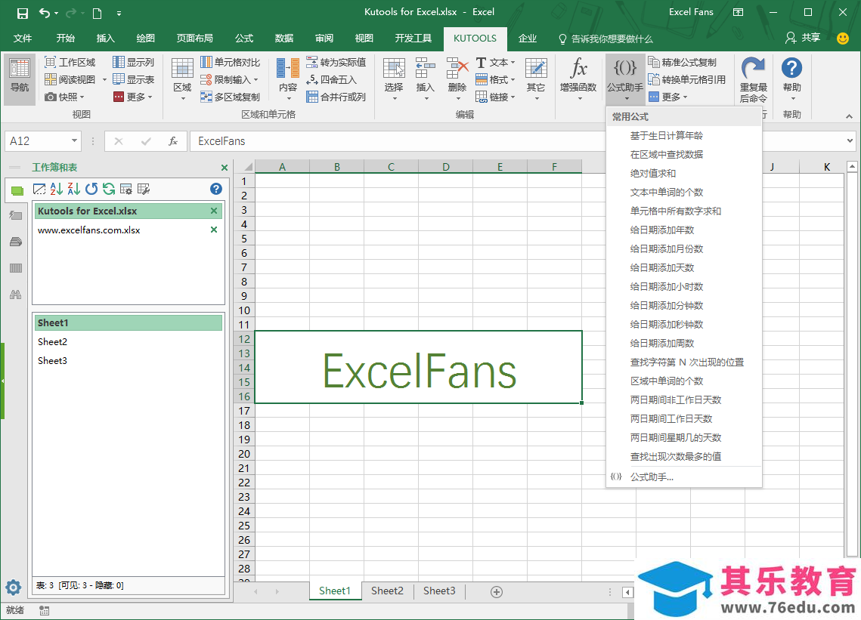This screenshot has height=620, width=861.
Task: Select 绝对值求和 menu item
Action: point(684,174)
